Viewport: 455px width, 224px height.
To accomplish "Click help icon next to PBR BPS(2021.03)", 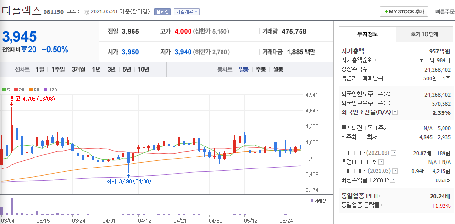I will pos(395,171).
